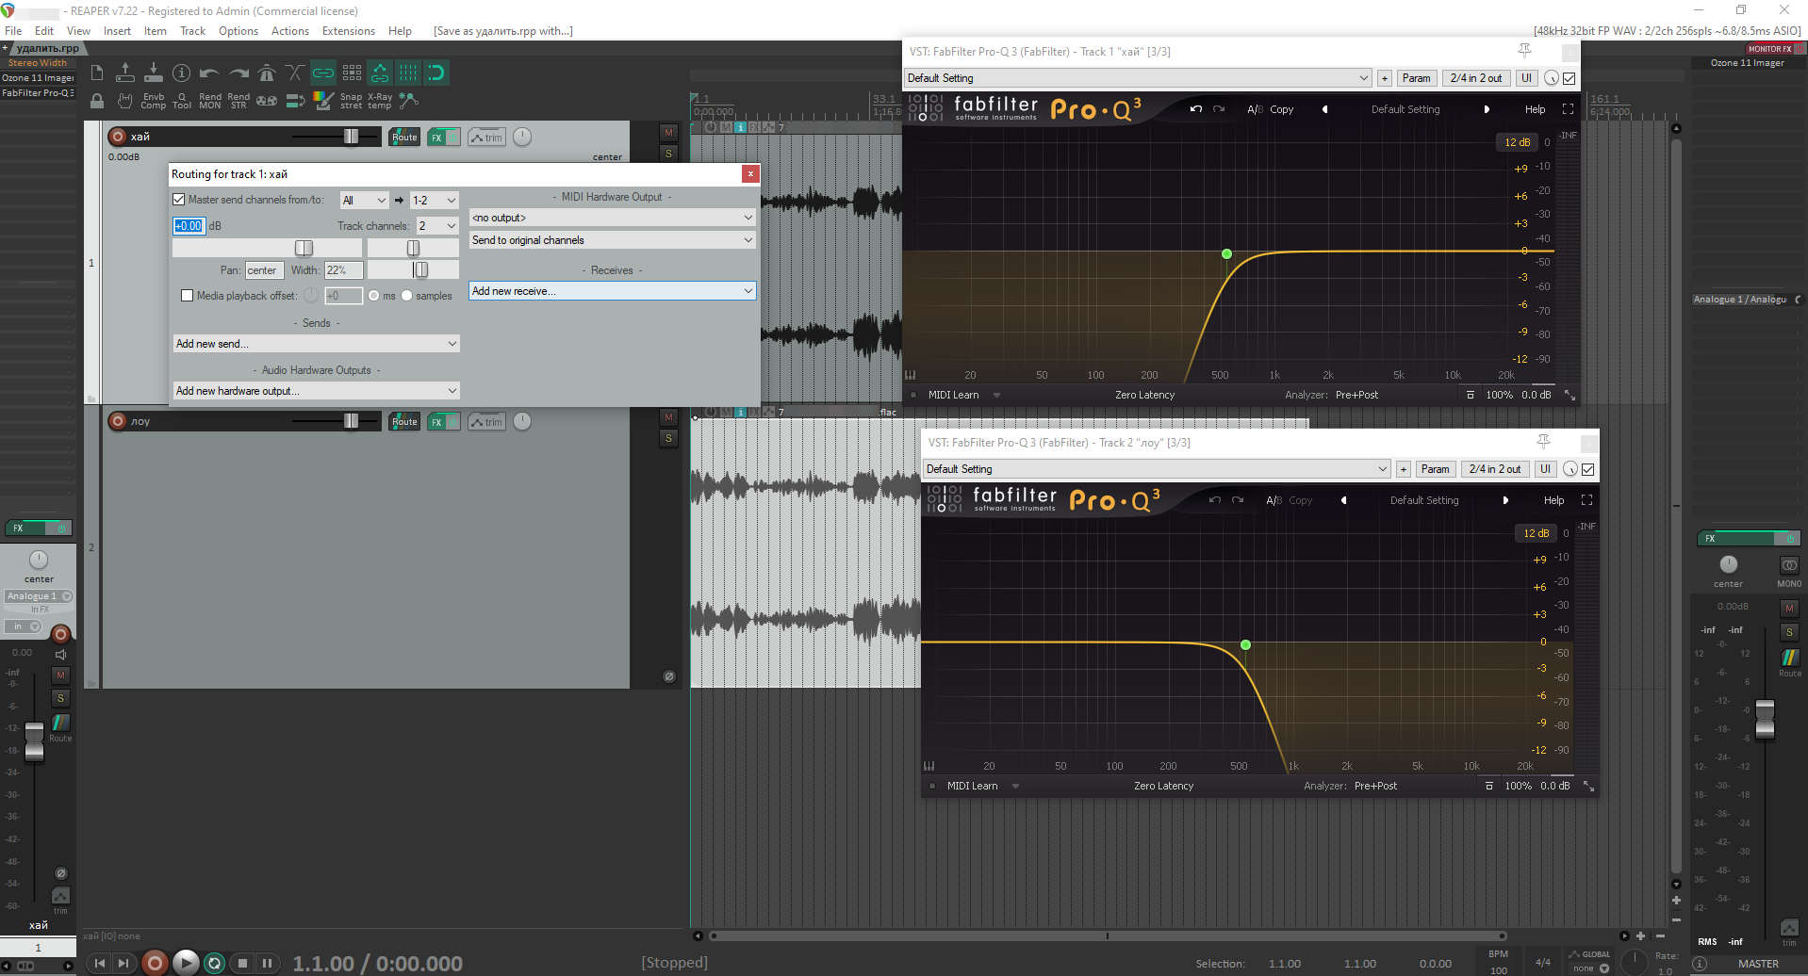The width and height of the screenshot is (1808, 976).
Task: Toggle the metronome icon
Action: (x=267, y=73)
